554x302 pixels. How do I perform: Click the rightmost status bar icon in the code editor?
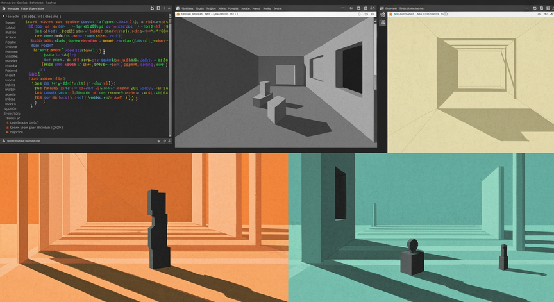click(x=169, y=141)
